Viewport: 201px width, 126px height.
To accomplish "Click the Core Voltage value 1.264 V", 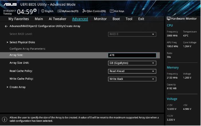I will pyautogui.click(x=187, y=46).
